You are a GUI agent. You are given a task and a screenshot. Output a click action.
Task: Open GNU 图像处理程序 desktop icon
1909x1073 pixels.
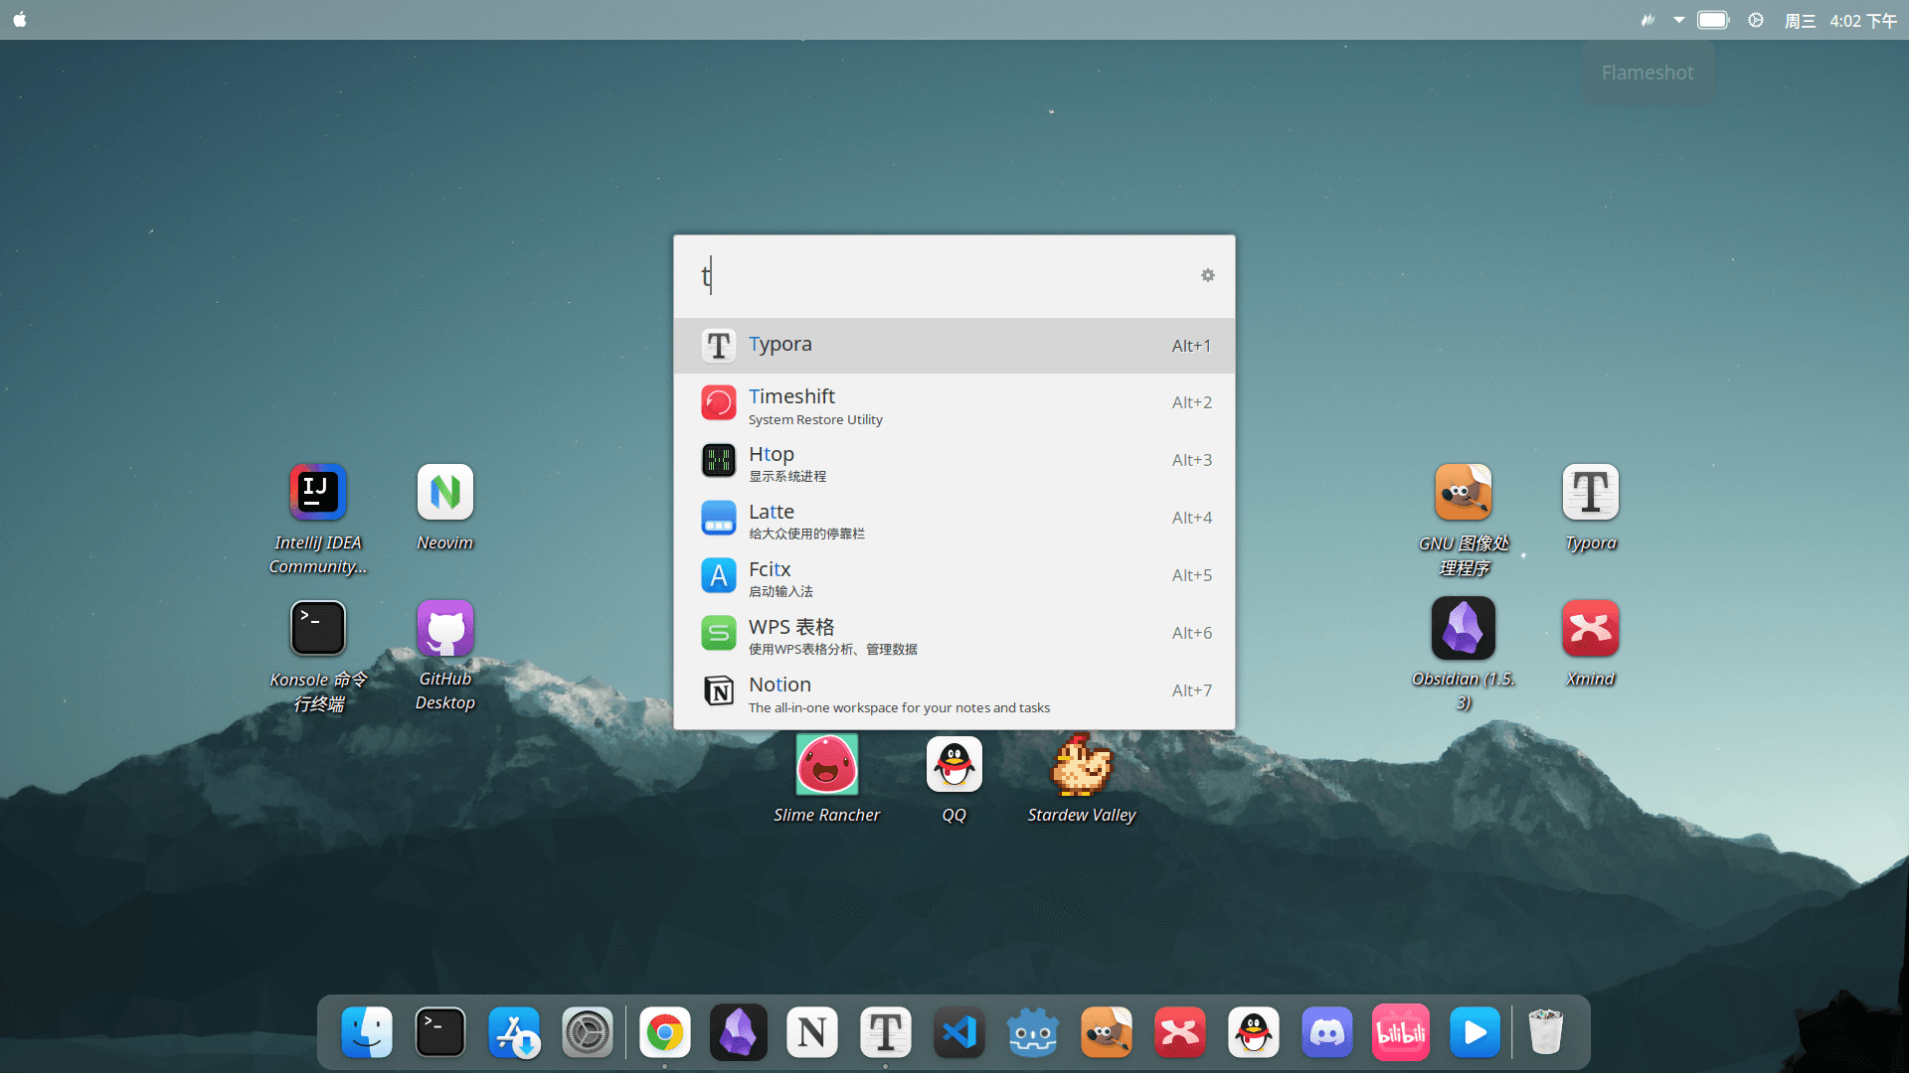pos(1464,519)
